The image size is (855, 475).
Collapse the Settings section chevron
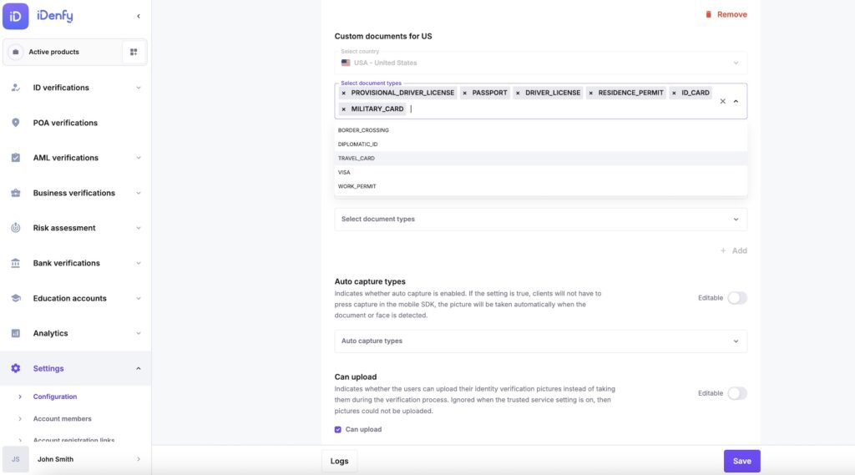139,369
